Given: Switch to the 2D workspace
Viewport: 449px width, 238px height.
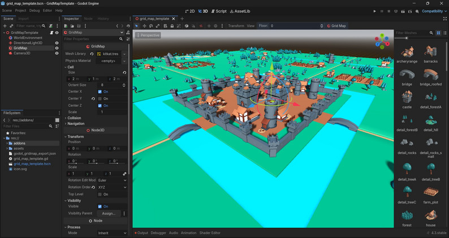Looking at the screenshot, I should 190,11.
